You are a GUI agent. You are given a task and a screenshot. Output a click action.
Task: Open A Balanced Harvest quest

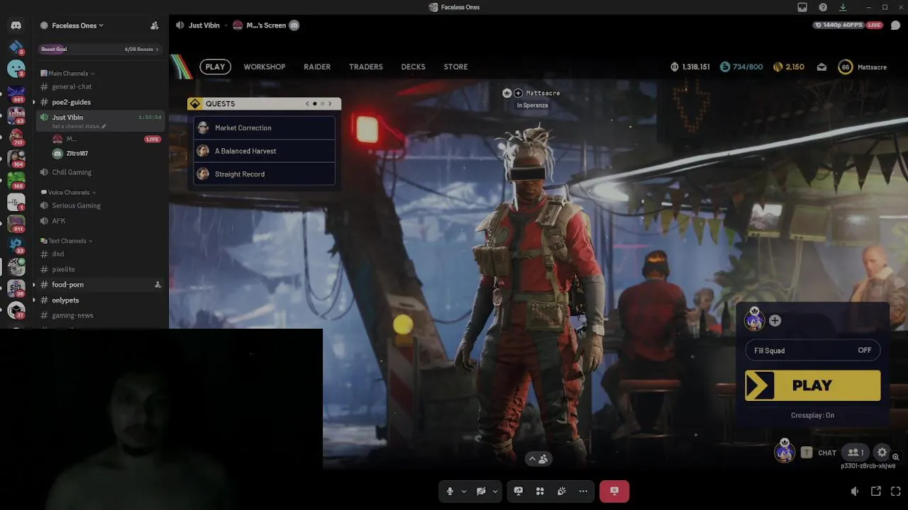(264, 151)
